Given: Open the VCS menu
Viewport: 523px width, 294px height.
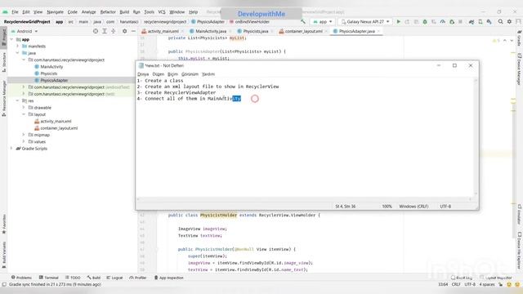Looking at the screenshot, I should pos(162,12).
